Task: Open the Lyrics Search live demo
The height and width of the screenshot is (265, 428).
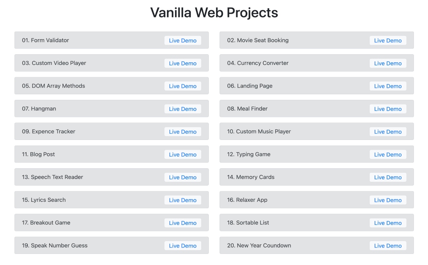Action: point(183,200)
